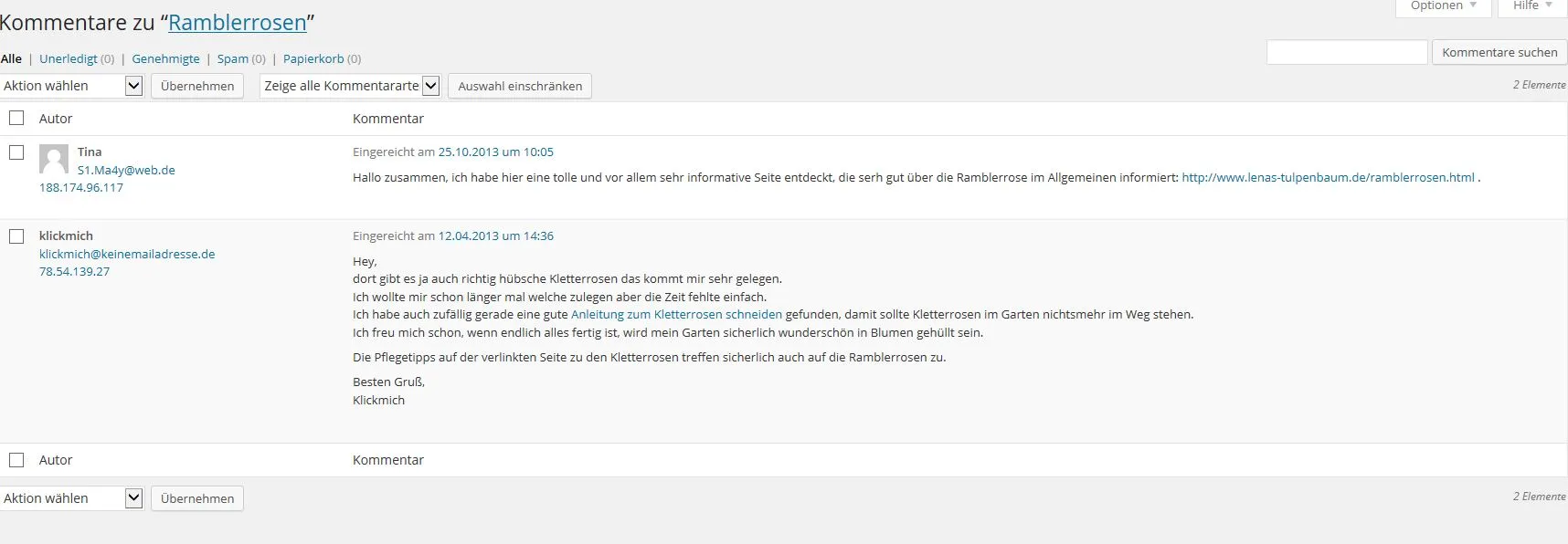Tick the select-all checkbox in the top header row

click(16, 118)
